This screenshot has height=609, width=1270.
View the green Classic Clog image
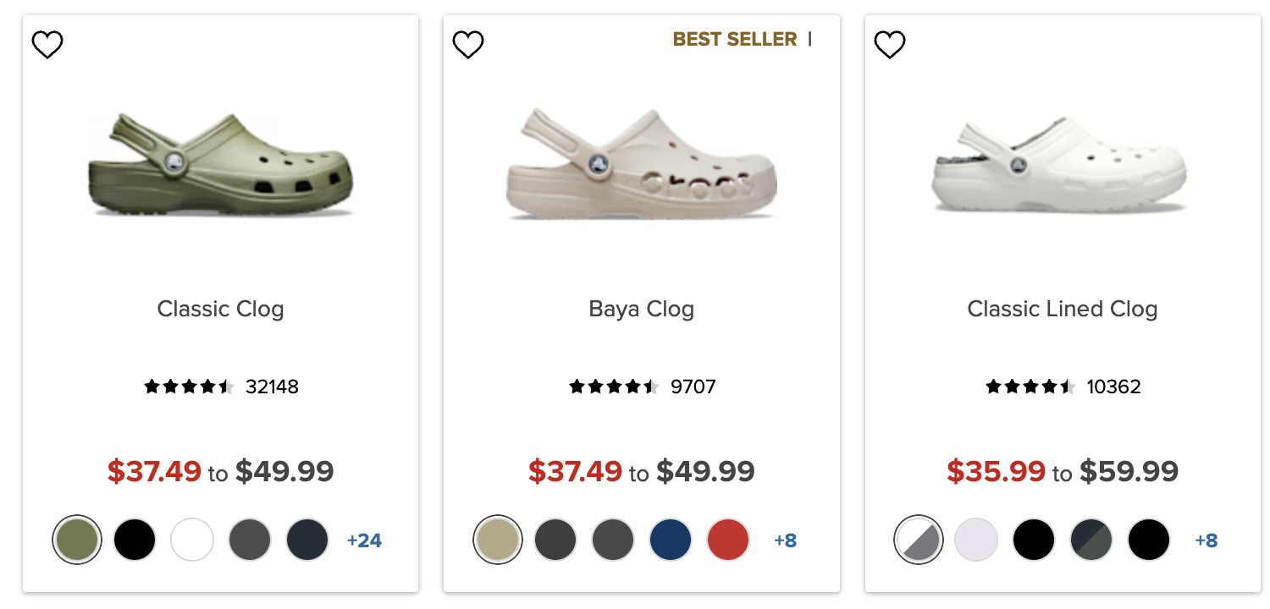(x=220, y=165)
